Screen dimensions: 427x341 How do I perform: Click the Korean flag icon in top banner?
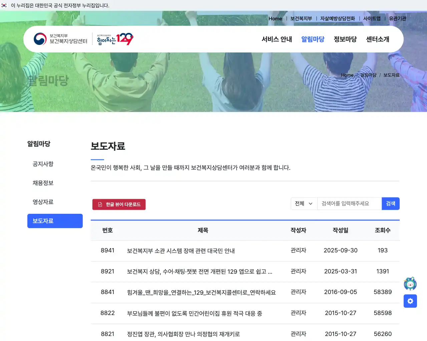(5, 5)
